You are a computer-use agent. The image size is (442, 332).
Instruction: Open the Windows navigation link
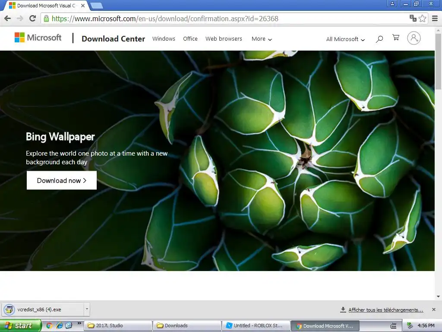point(164,38)
